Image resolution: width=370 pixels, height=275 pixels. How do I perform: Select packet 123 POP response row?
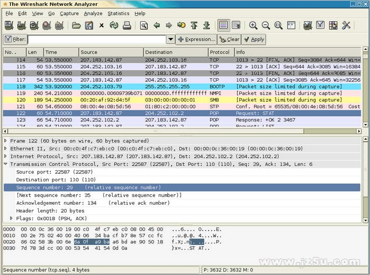[182, 120]
